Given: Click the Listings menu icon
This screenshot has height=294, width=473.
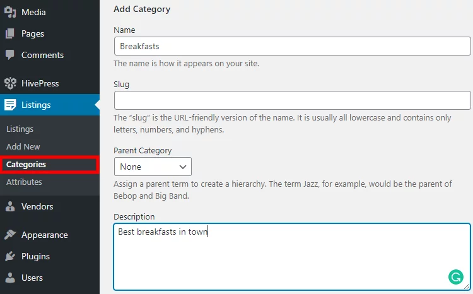Looking at the screenshot, I should [10, 105].
